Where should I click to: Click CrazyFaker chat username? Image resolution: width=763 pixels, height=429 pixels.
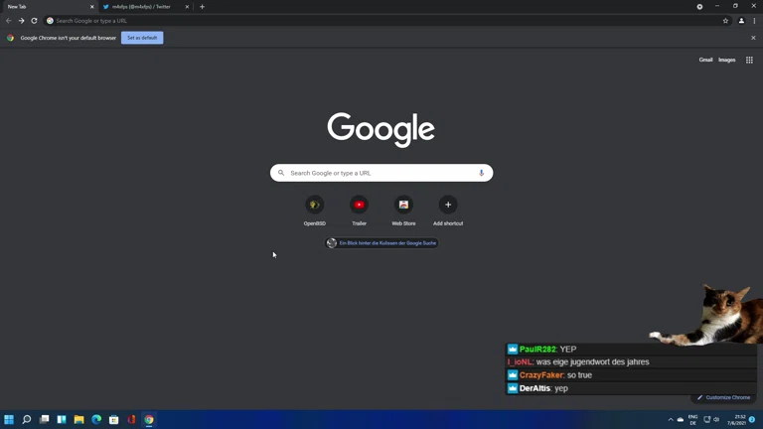pos(541,375)
